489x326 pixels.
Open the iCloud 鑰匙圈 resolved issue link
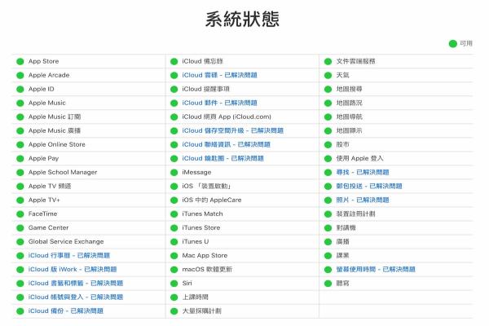pyautogui.click(x=223, y=158)
